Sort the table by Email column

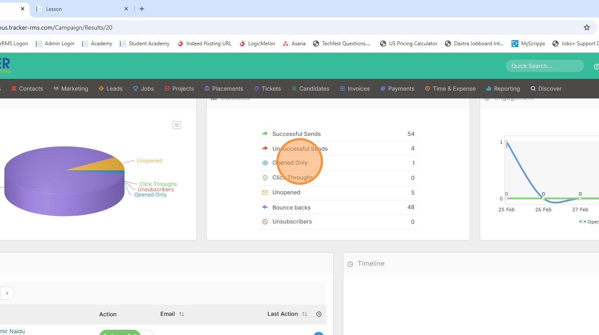[182, 314]
